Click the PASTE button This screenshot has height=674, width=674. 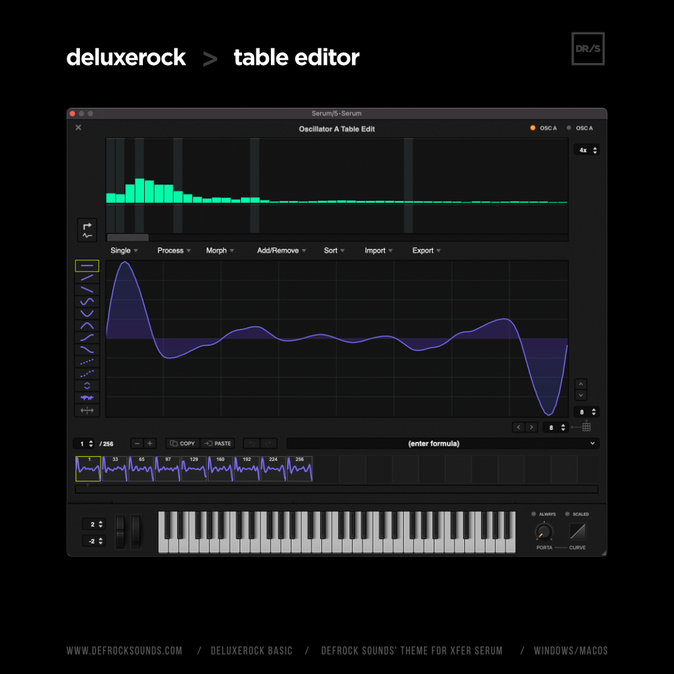(217, 443)
